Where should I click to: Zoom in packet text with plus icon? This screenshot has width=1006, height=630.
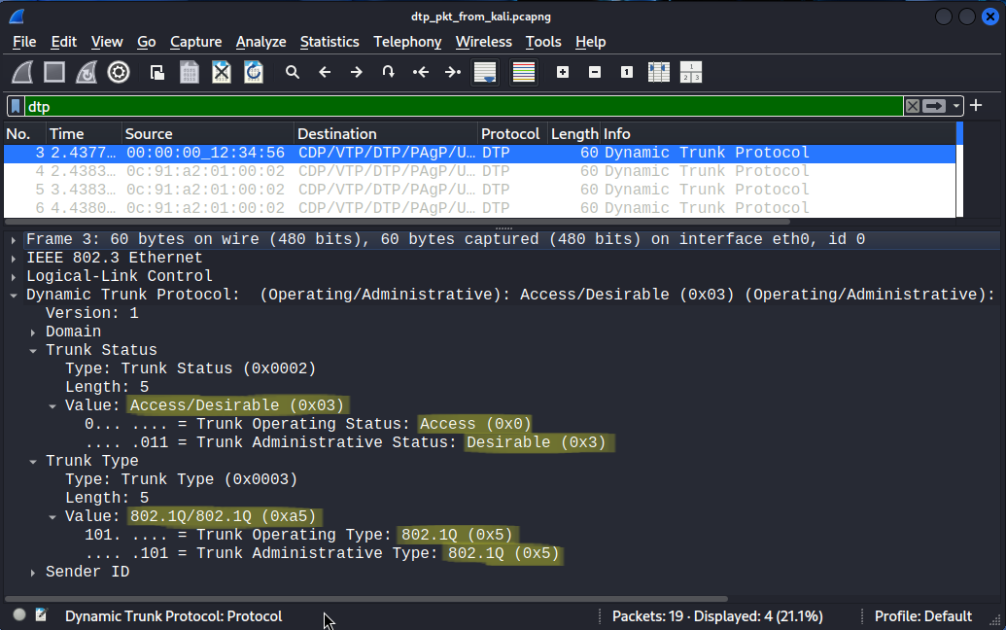coord(562,72)
